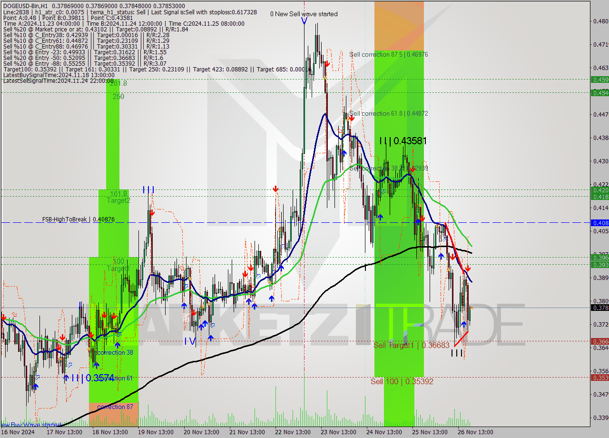
Task: Click the 'correction 87' label in orange zone
Action: coord(115,407)
